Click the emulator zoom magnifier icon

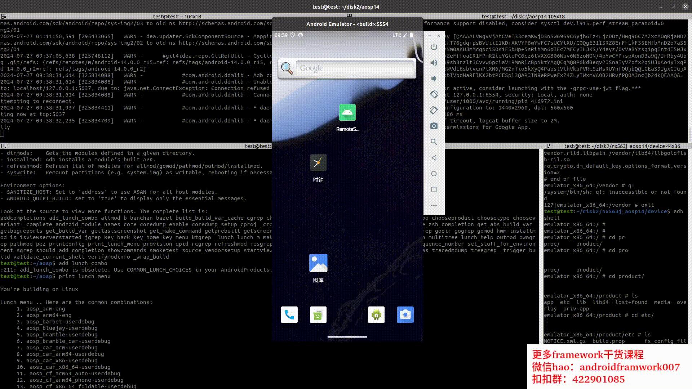pyautogui.click(x=434, y=142)
